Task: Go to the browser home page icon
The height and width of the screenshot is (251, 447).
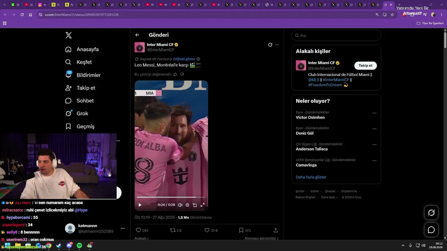Action: [x=30, y=15]
